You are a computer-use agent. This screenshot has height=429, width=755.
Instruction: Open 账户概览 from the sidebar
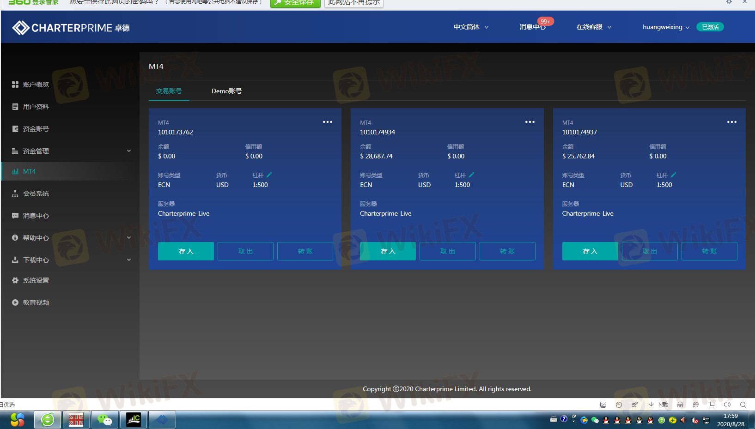(36, 85)
